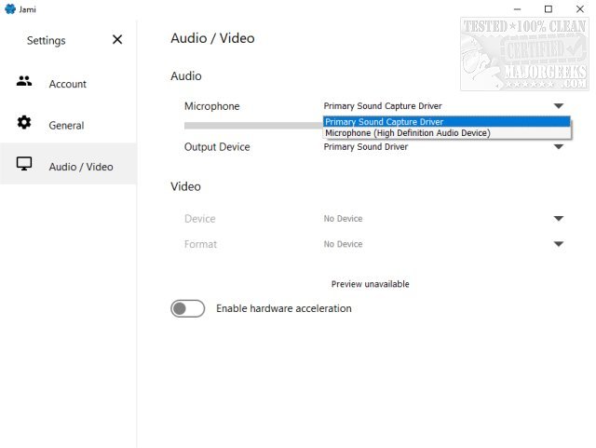This screenshot has width=596, height=448.
Task: Click the Jami logo in title bar
Action: pyautogui.click(x=10, y=8)
